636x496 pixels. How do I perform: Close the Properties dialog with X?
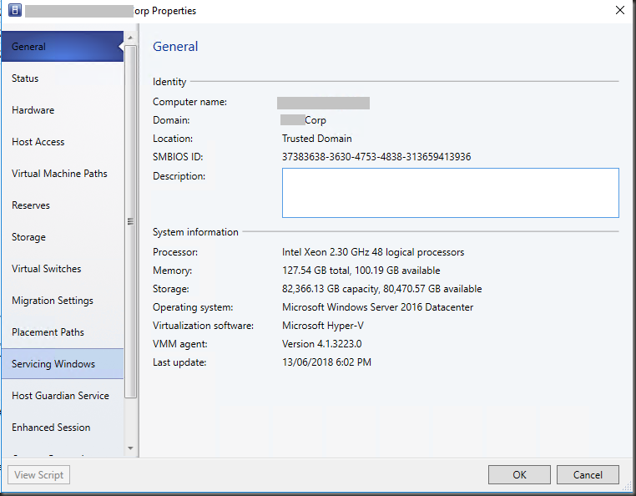click(x=619, y=11)
